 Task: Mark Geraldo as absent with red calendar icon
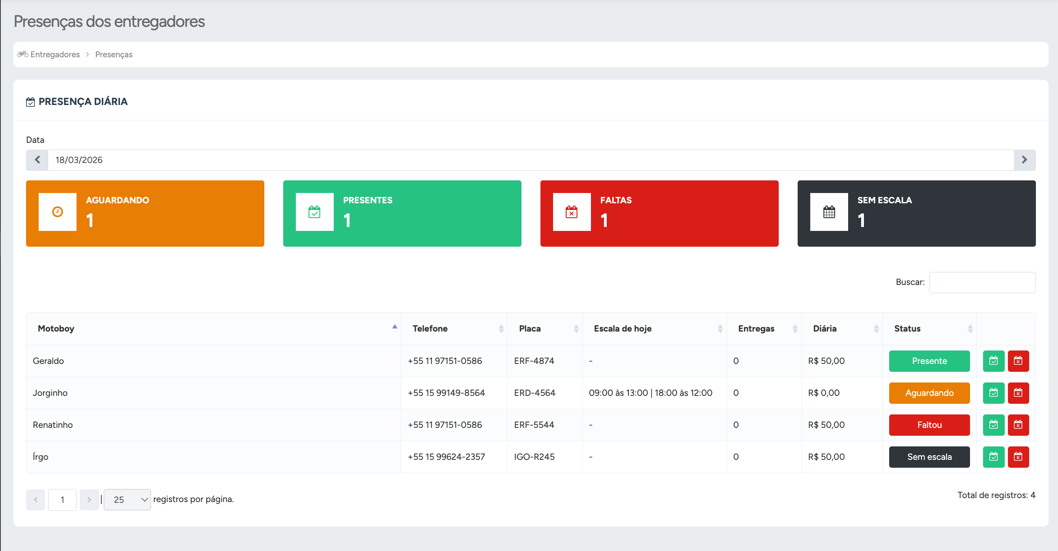tap(1018, 361)
